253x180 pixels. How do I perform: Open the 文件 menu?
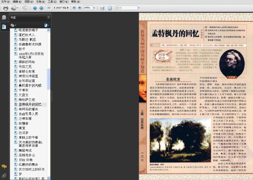[x=5, y=2]
